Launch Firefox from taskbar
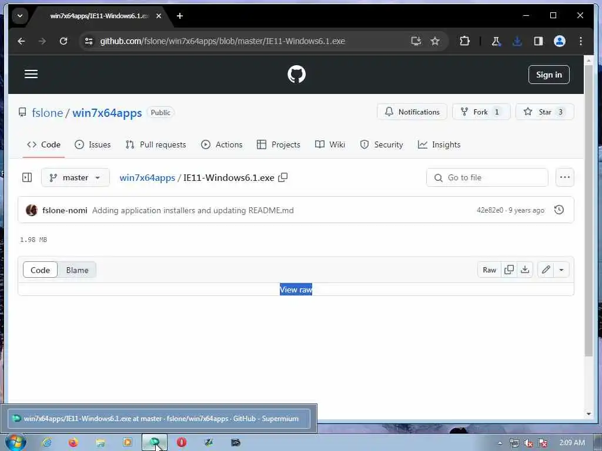Screen dimensions: 602x451 (x=73, y=443)
